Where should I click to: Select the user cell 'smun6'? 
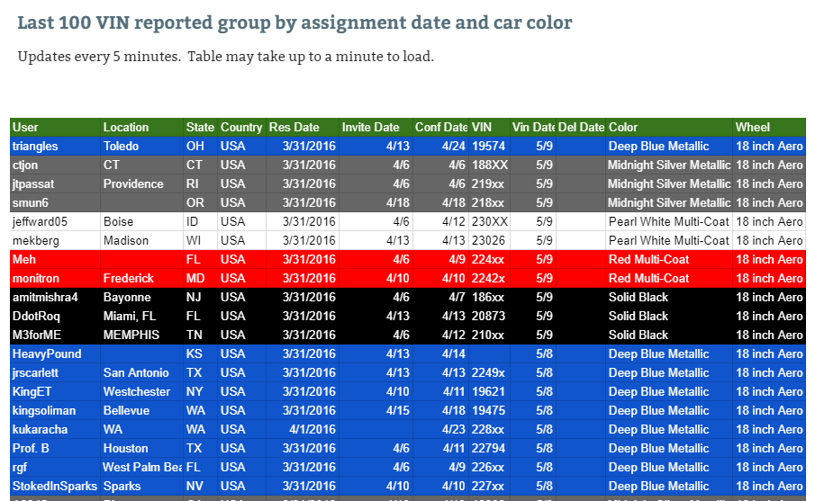click(55, 202)
